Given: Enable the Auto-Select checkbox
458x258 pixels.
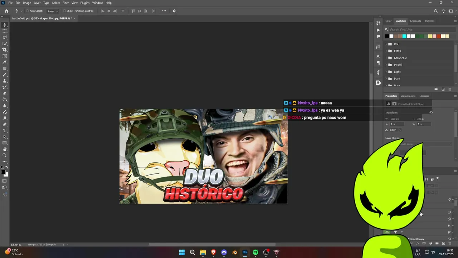Looking at the screenshot, I should [27, 11].
